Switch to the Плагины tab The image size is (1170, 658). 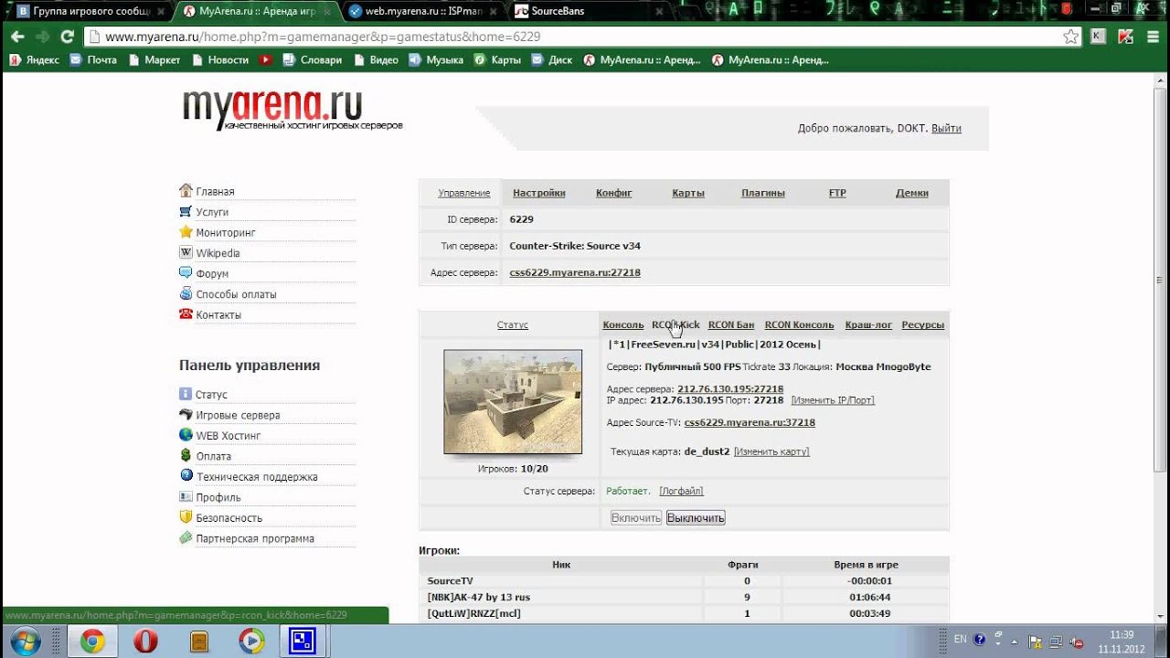pyautogui.click(x=763, y=193)
